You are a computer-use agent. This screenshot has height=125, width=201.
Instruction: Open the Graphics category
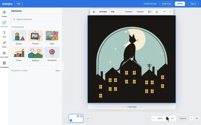35,54
